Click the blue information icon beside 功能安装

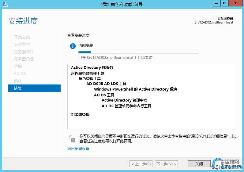point(73,46)
